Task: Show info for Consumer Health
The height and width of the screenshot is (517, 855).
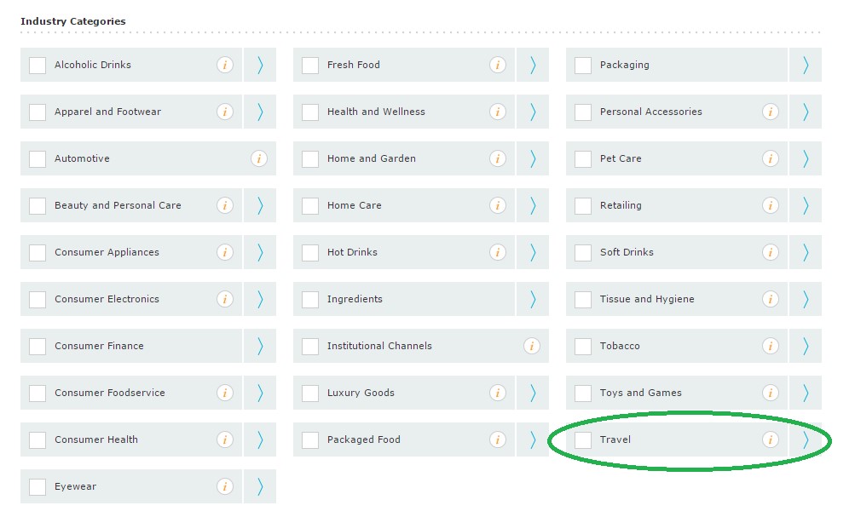Action: point(225,439)
